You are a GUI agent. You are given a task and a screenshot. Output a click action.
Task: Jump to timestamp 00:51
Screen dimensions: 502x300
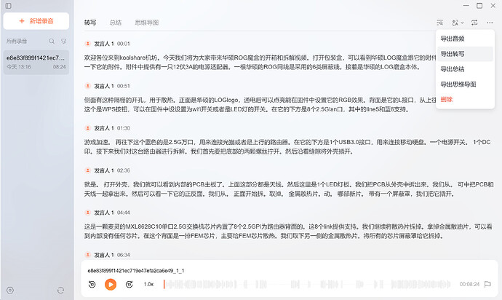click(123, 86)
